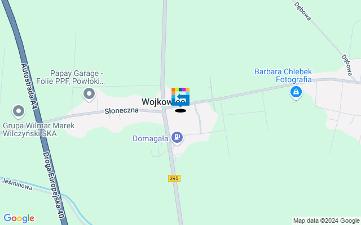Select the Grupa Wilmar location pin
This screenshot has height=225, width=361.
[19, 111]
